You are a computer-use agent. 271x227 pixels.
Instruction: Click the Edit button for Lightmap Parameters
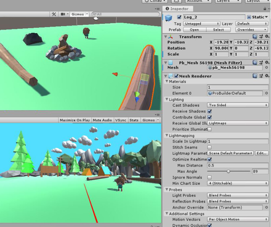pos(262,153)
